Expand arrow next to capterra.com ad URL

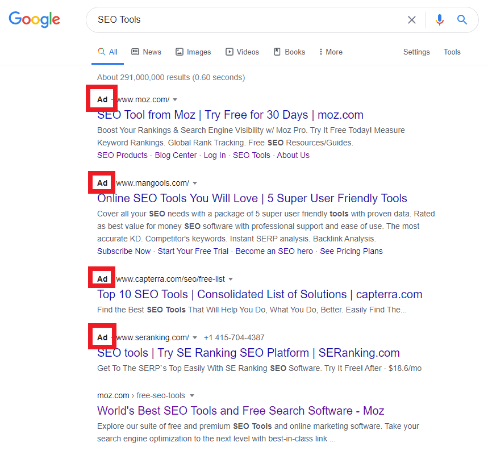(x=231, y=279)
